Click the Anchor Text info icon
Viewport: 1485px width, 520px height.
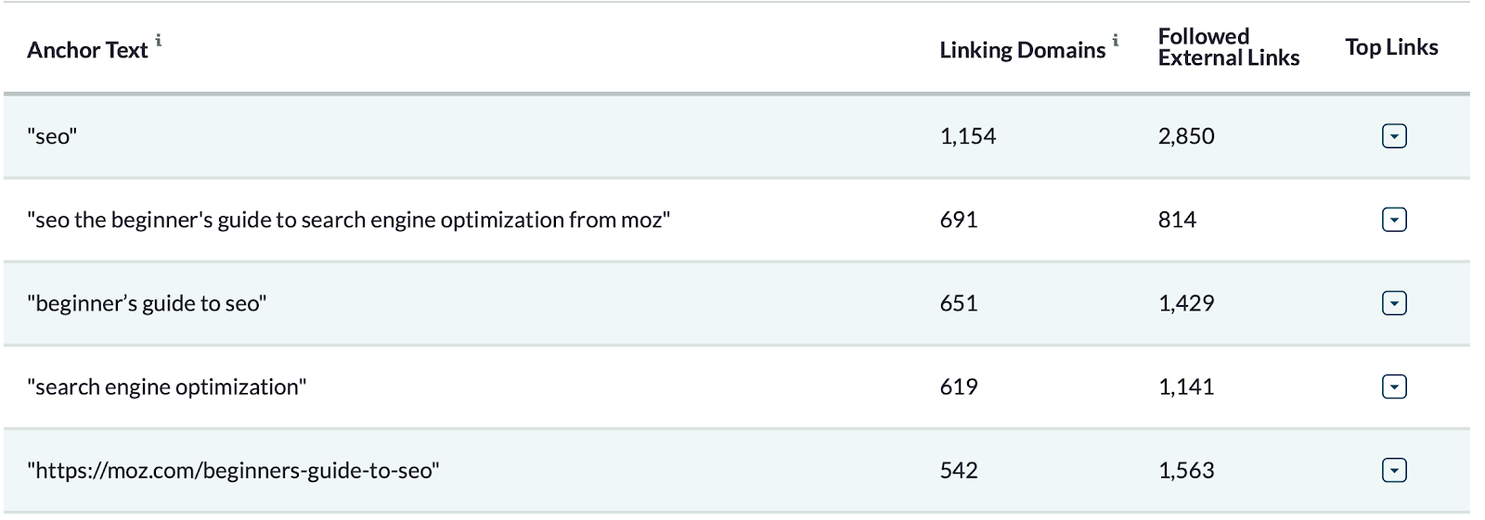point(159,40)
